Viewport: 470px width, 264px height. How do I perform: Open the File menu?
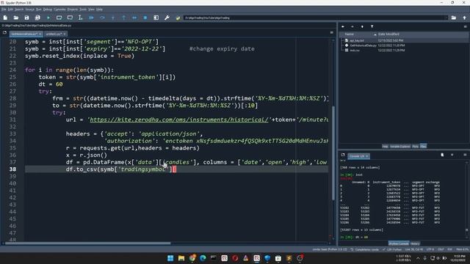(x=4, y=10)
